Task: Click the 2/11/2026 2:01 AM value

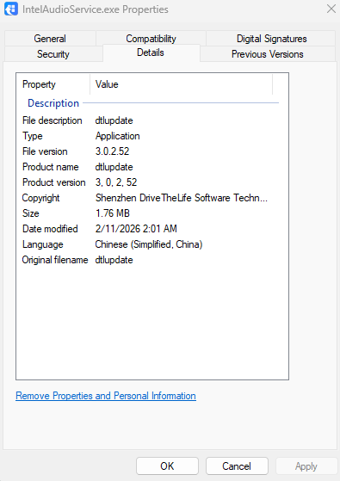Action: [x=136, y=229]
